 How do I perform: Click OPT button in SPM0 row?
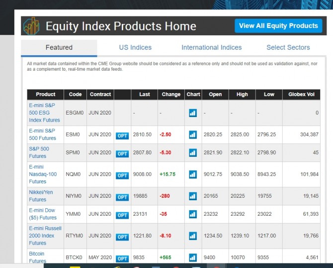pos(122,154)
